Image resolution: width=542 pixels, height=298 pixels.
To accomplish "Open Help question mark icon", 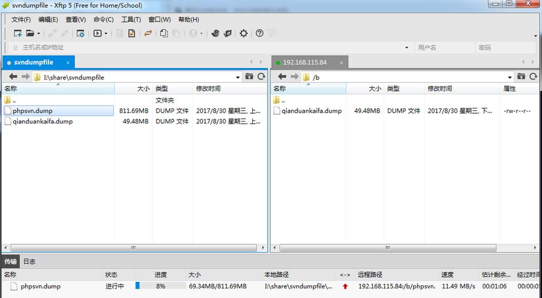I will 259,33.
